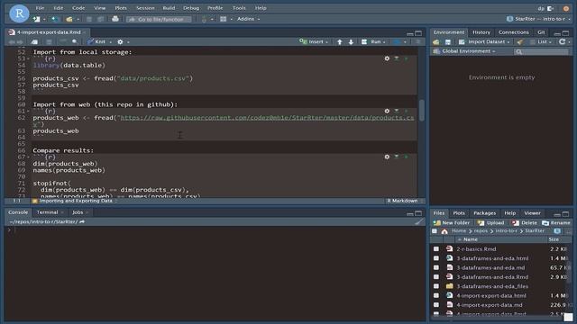
Task: Go to next chunk with down arrow
Action: [351, 42]
